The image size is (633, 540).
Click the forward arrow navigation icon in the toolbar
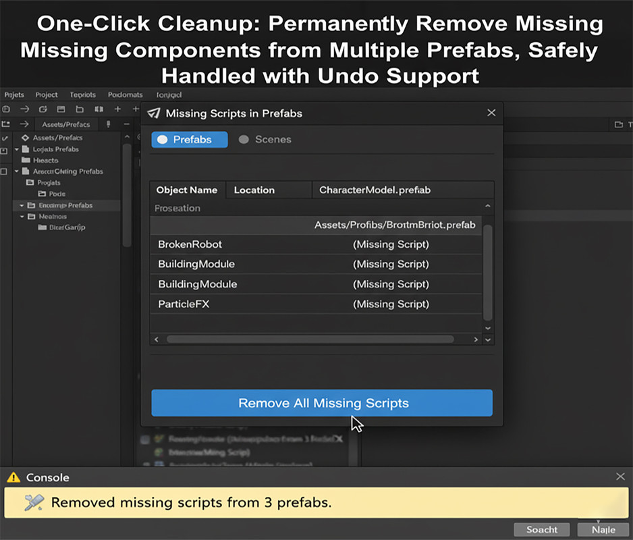coord(25,109)
